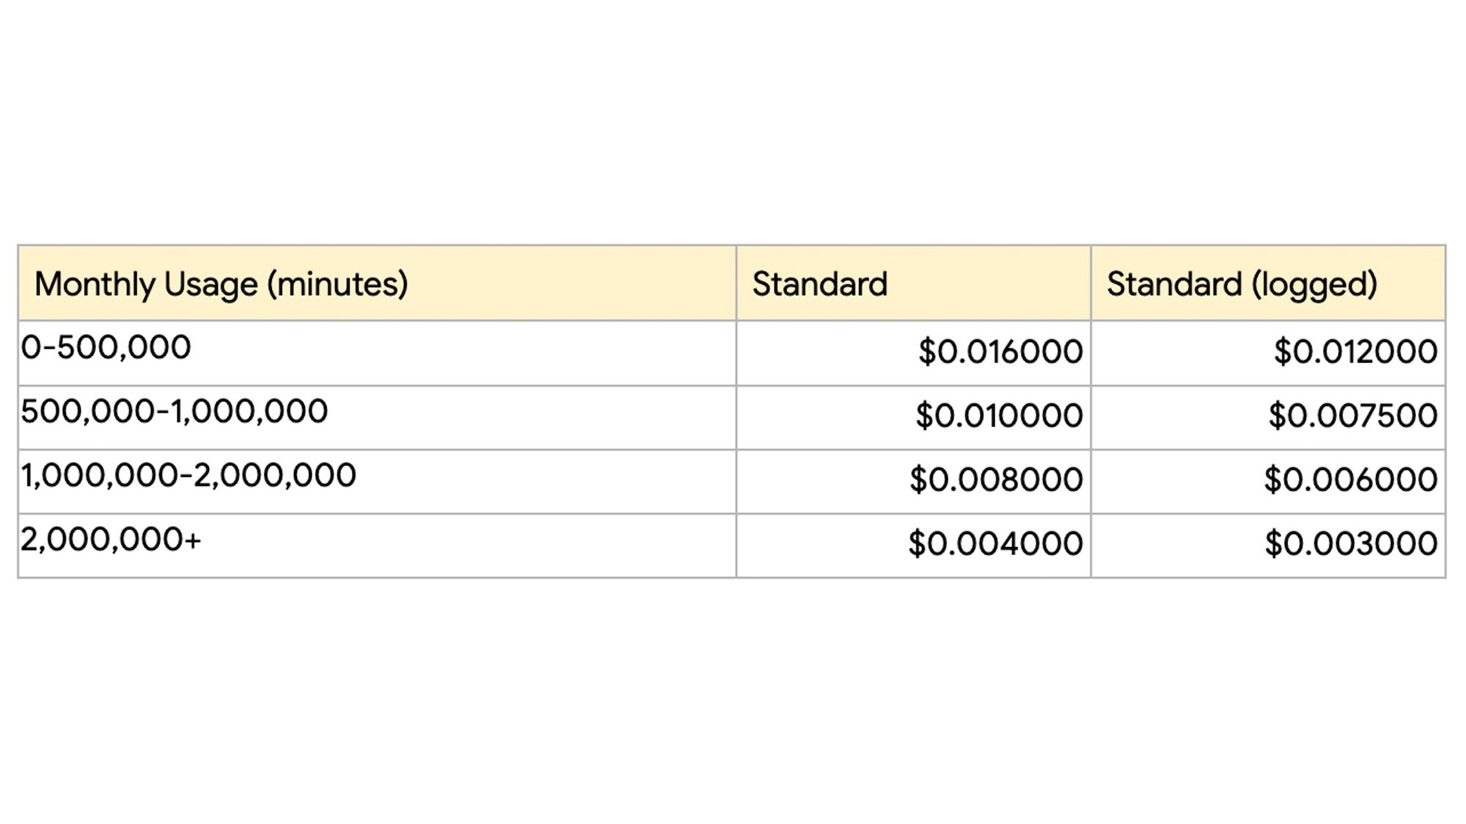The width and height of the screenshot is (1466, 824).
Task: Click the 2,000,000+ usage tier cell
Action: click(377, 546)
